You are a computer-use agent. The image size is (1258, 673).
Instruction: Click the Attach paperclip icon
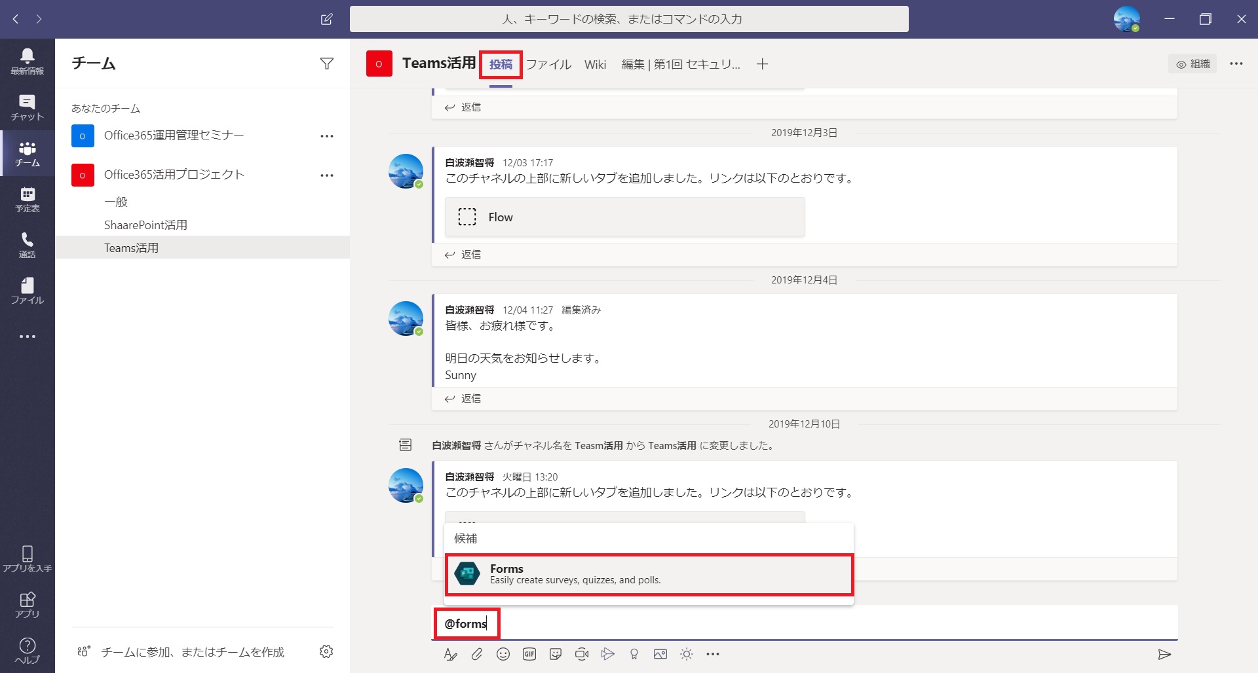pos(477,654)
